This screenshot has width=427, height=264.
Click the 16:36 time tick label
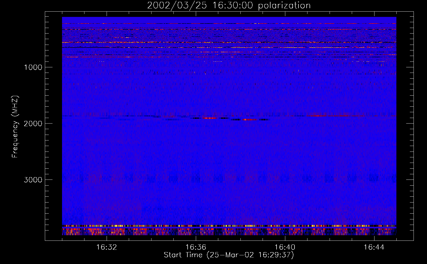[196, 247]
